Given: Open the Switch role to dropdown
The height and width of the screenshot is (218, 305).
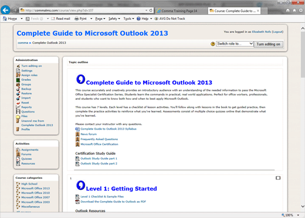Looking at the screenshot, I should pyautogui.click(x=235, y=44).
